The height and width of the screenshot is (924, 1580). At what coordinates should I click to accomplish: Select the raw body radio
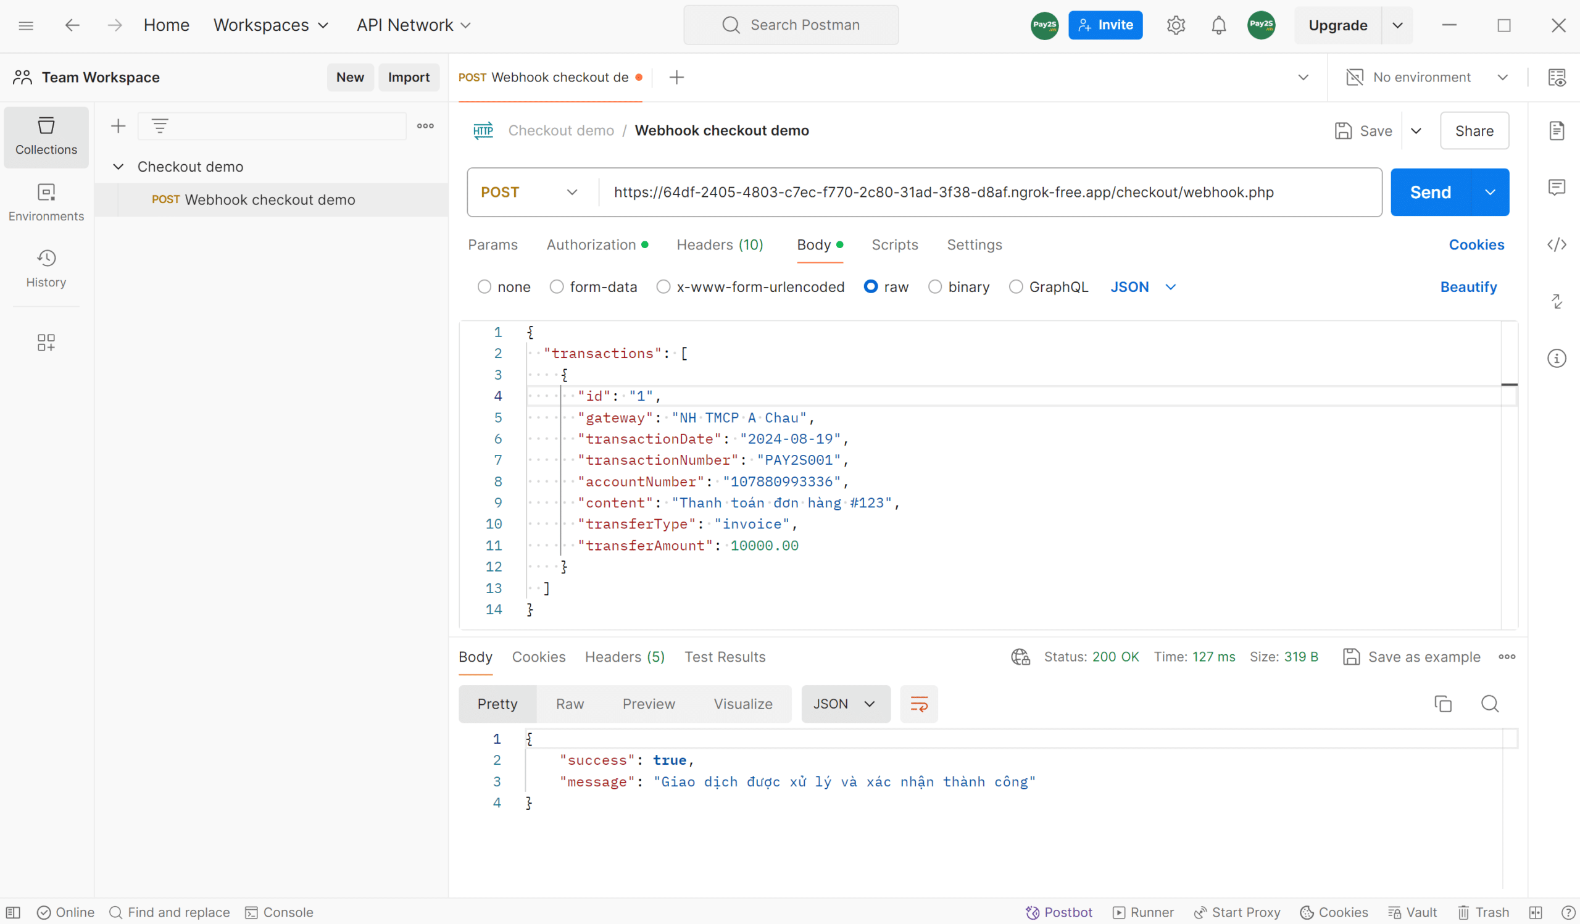[x=870, y=286]
